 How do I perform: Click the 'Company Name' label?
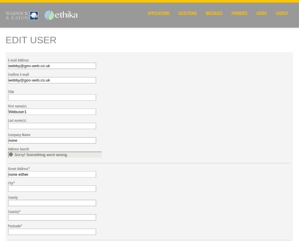(x=19, y=135)
